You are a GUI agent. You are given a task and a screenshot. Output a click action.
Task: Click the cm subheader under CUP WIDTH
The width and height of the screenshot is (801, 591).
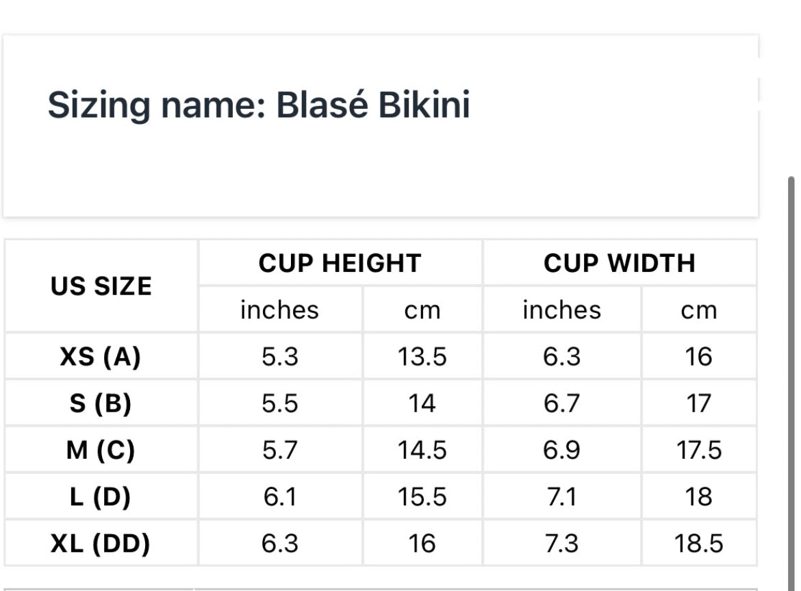pos(698,310)
